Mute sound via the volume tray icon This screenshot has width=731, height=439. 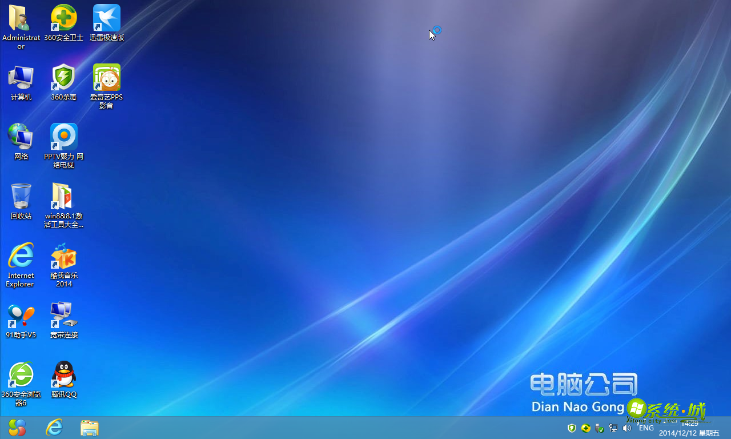626,428
